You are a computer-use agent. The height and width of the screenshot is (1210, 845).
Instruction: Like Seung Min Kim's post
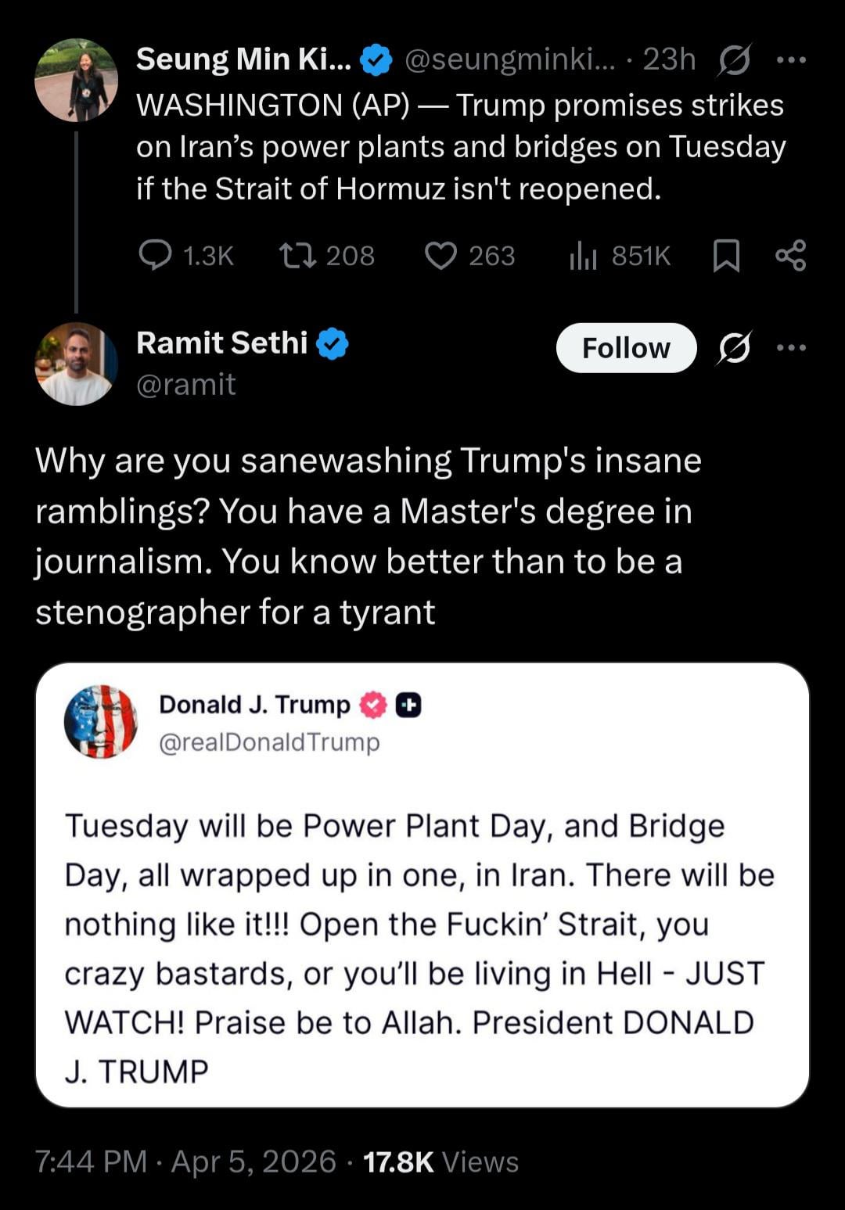[x=440, y=255]
